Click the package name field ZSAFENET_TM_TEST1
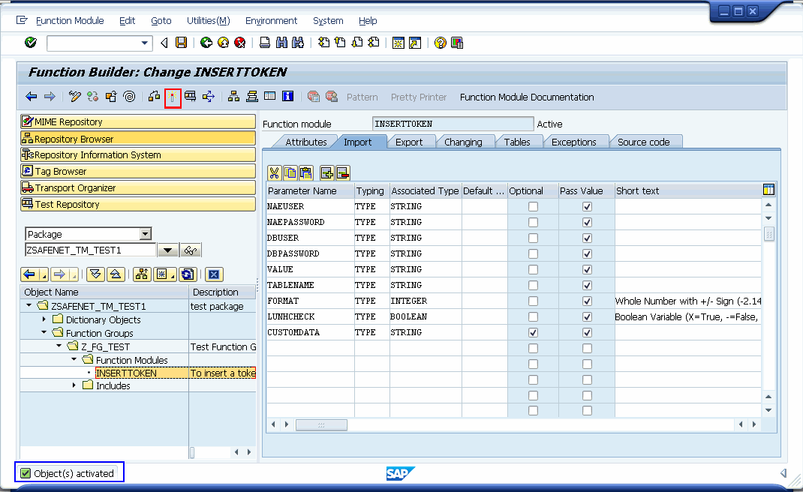The height and width of the screenshot is (492, 803). click(90, 250)
